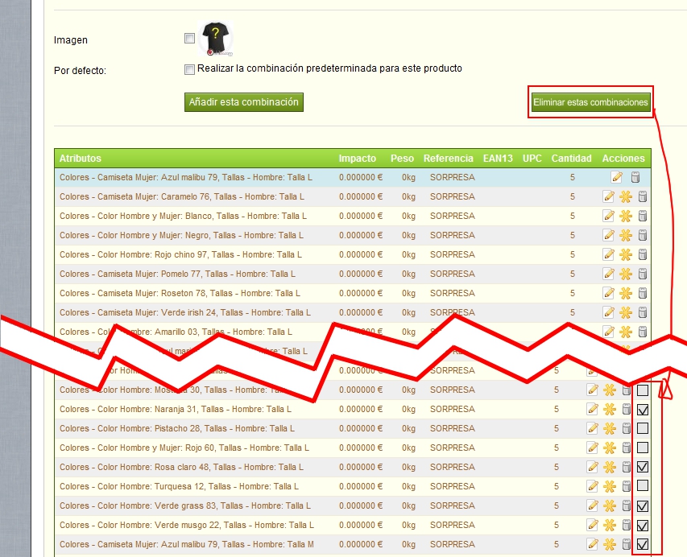Set Pomelo 77 as default combination
Image resolution: width=687 pixels, height=557 pixels.
[626, 274]
